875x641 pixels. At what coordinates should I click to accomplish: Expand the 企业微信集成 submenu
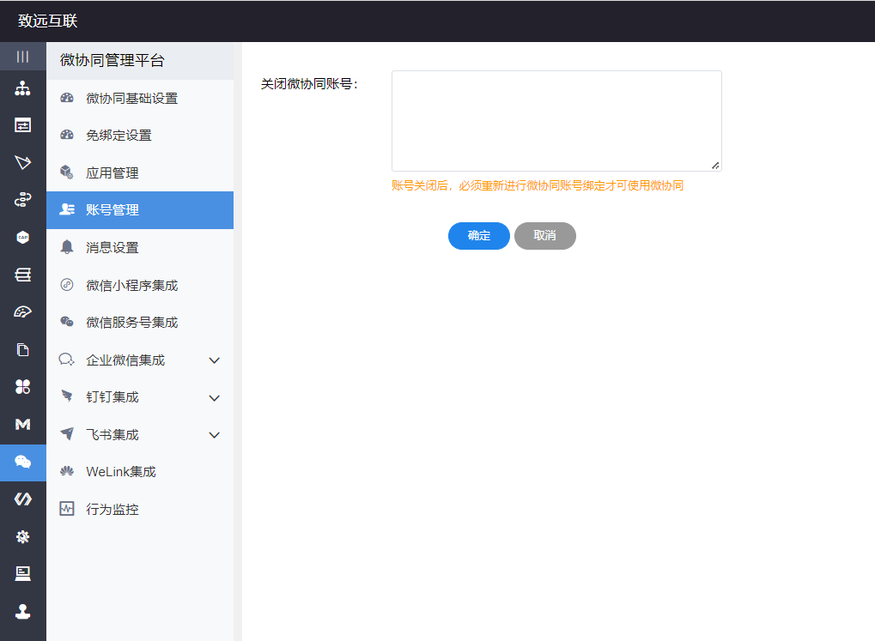click(215, 360)
